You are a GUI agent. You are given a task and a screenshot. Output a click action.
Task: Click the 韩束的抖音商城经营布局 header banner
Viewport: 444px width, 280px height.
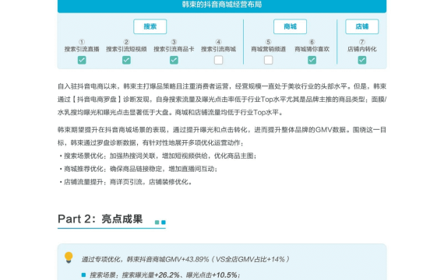pyautogui.click(x=222, y=5)
